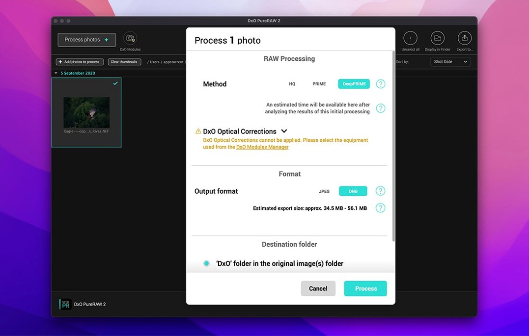529x336 pixels.
Task: Toggle the eagle thumbnail's selection checkmark
Action: click(x=115, y=83)
